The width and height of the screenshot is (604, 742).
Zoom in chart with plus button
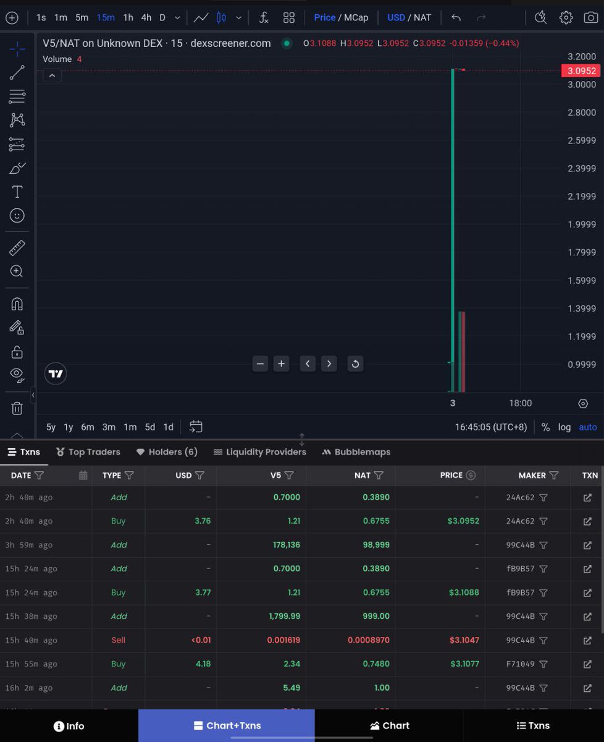tap(281, 364)
